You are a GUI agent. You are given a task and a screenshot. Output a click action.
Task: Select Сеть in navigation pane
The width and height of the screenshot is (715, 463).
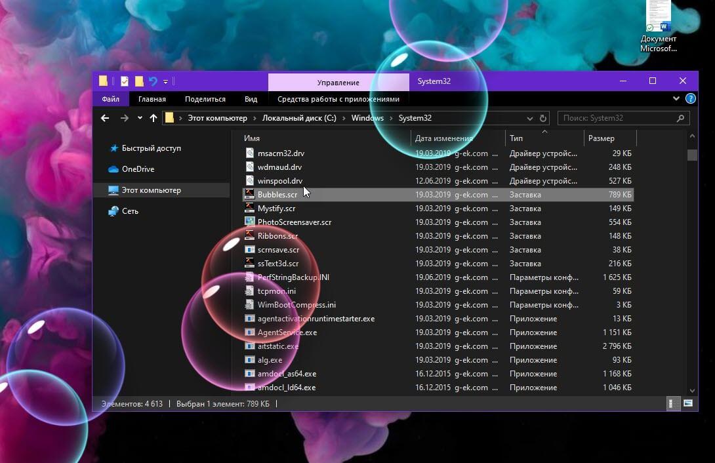(130, 211)
